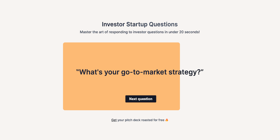
Task: Click the fire emoji icon
Action: coord(167,120)
